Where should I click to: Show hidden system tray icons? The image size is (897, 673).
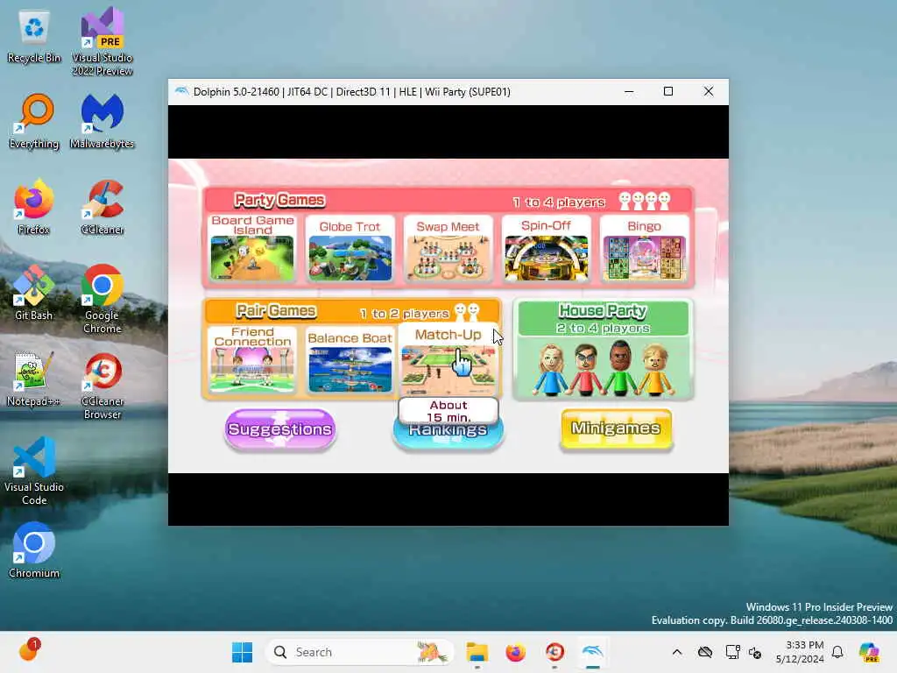tap(677, 652)
